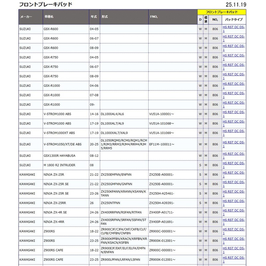The image size is (266, 266).
Task: Open pad type link for NINJA ZX-4RR
Action: pos(234,222)
